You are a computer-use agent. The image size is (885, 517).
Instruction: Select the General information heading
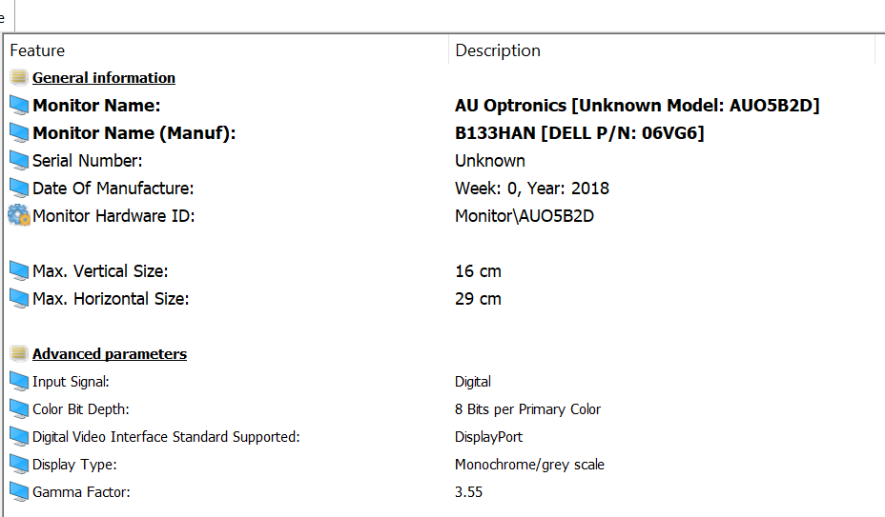click(x=104, y=78)
